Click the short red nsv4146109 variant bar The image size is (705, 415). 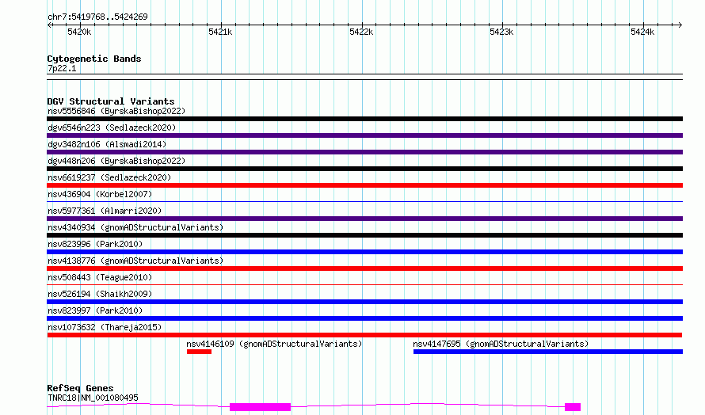click(199, 352)
